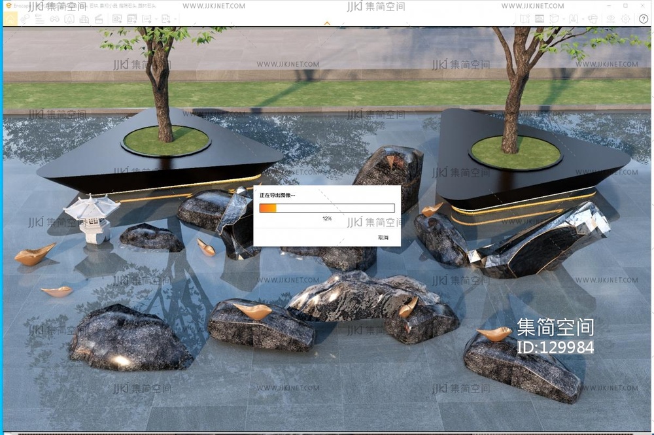Image resolution: width=654 pixels, height=435 pixels.
Task: Click the batch rendering export icon
Action: (132, 19)
